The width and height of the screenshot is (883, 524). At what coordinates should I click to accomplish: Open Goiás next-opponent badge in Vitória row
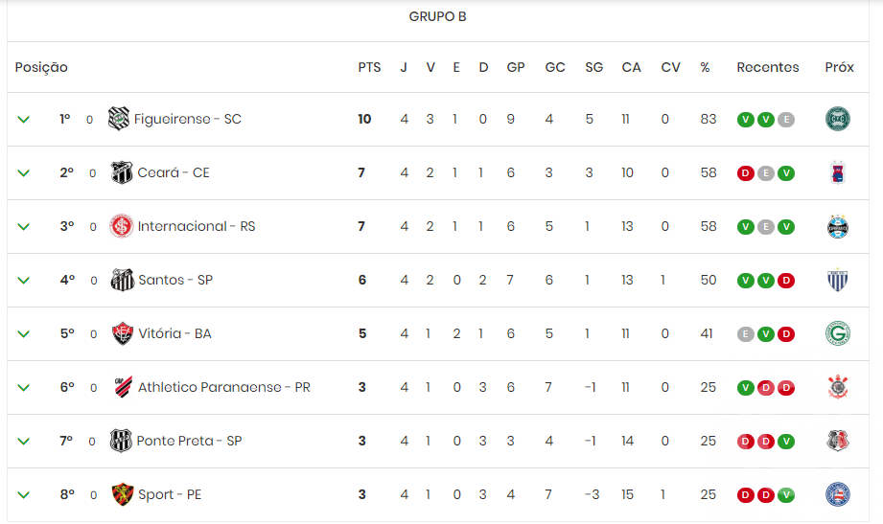(x=838, y=333)
